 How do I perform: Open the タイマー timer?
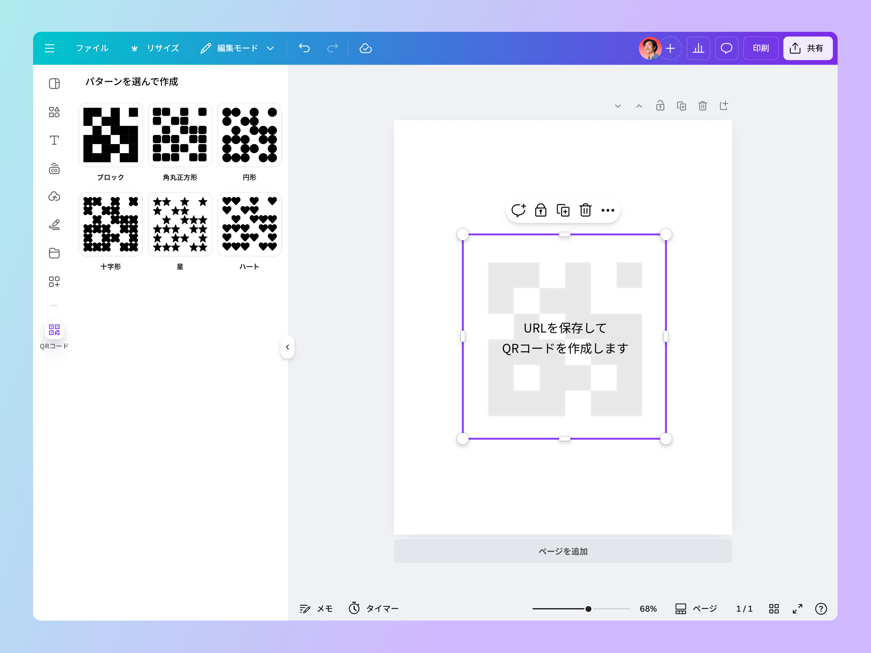pos(373,609)
